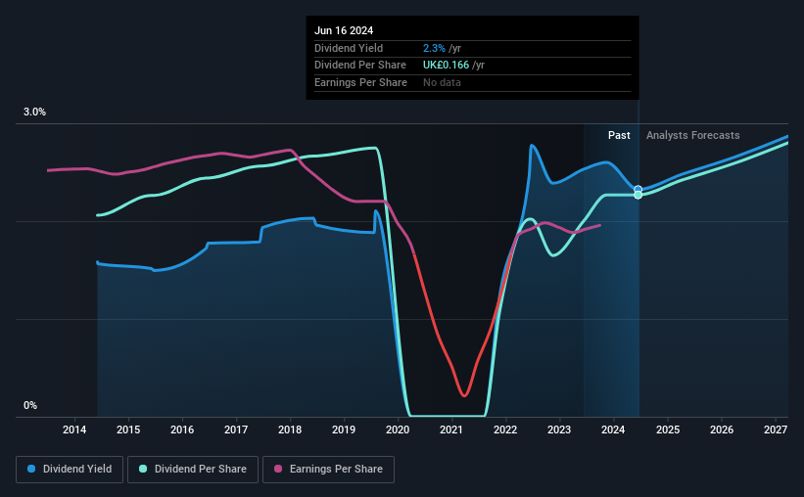Toggle the Dividend Per Share legend button

(193, 470)
